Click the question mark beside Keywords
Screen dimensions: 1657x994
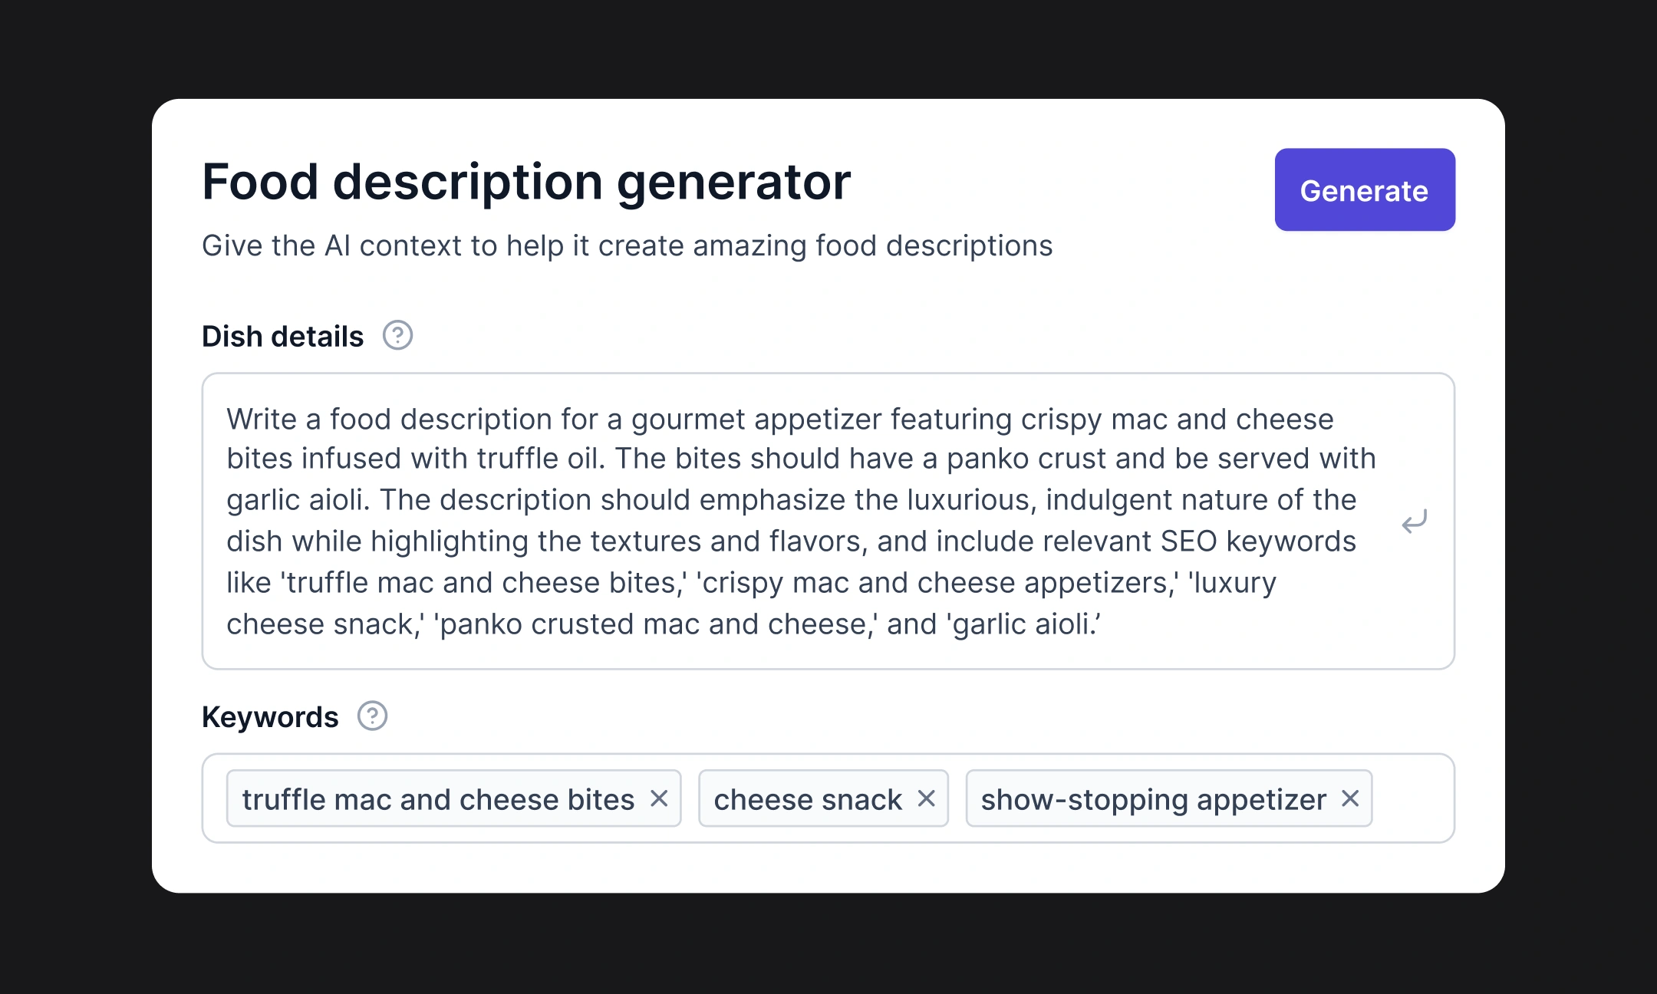tap(372, 716)
